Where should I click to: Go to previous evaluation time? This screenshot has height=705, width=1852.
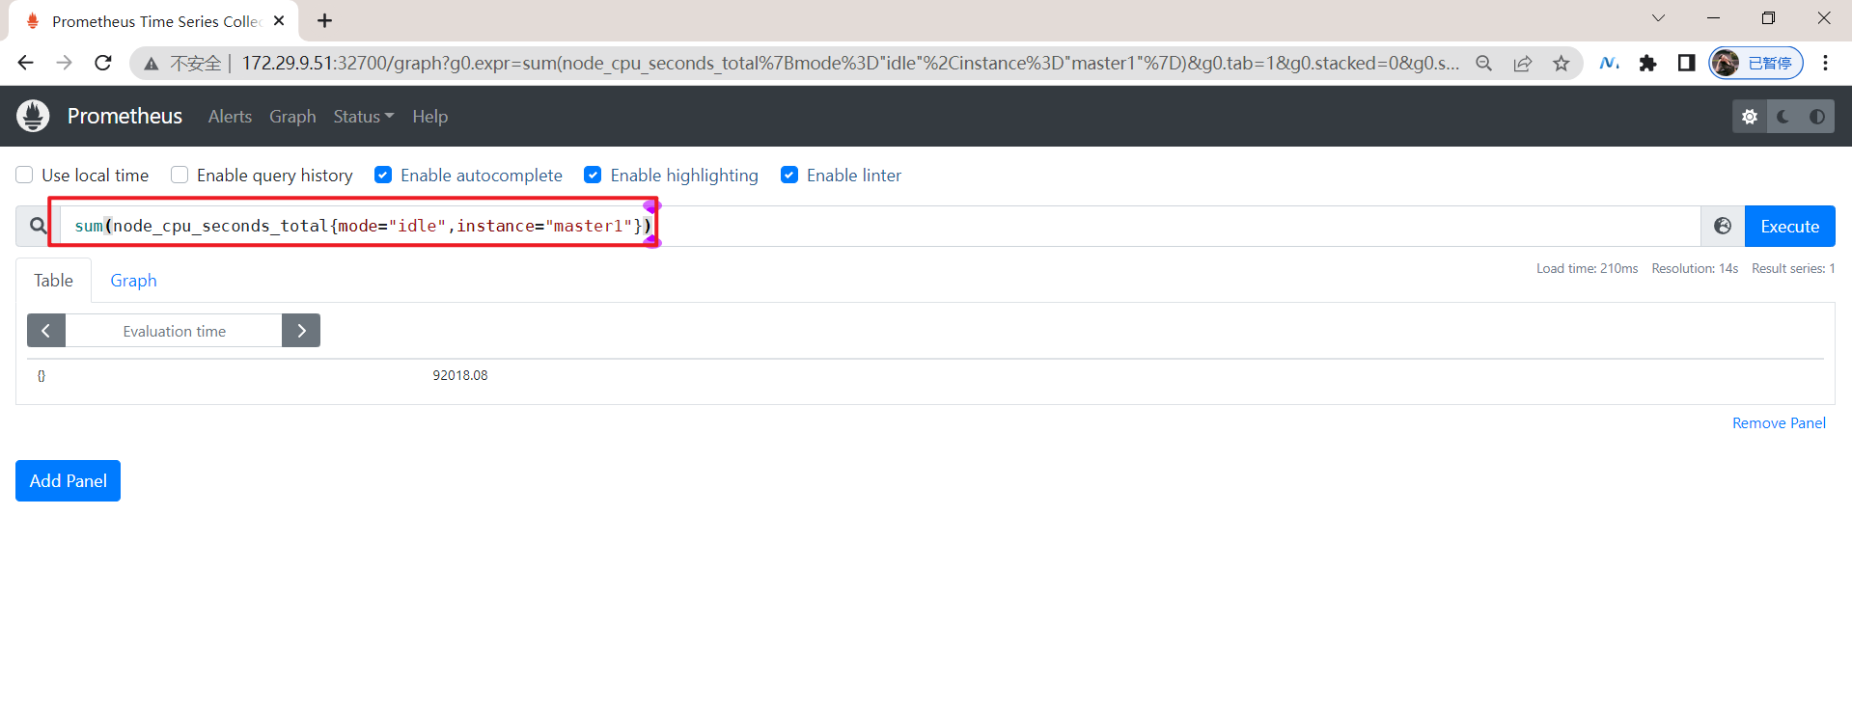click(x=45, y=331)
